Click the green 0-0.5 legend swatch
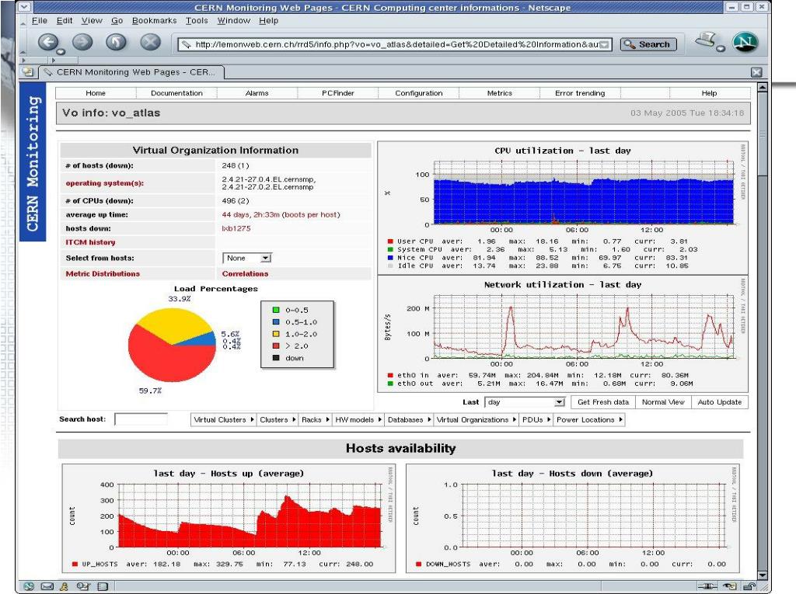The image size is (796, 594). (x=276, y=310)
